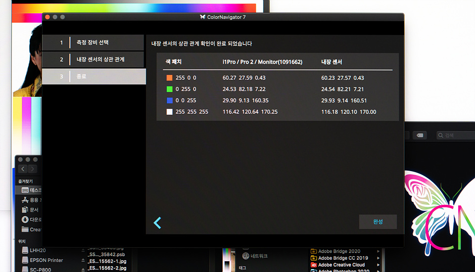Expand Adobe Bridge 2020 folder arrow
This screenshot has width=475, height=272.
tap(378, 251)
